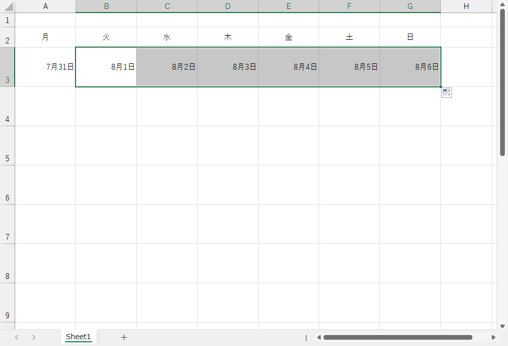The image size is (508, 346).
Task: Select cell containing 月
Action: [46, 37]
